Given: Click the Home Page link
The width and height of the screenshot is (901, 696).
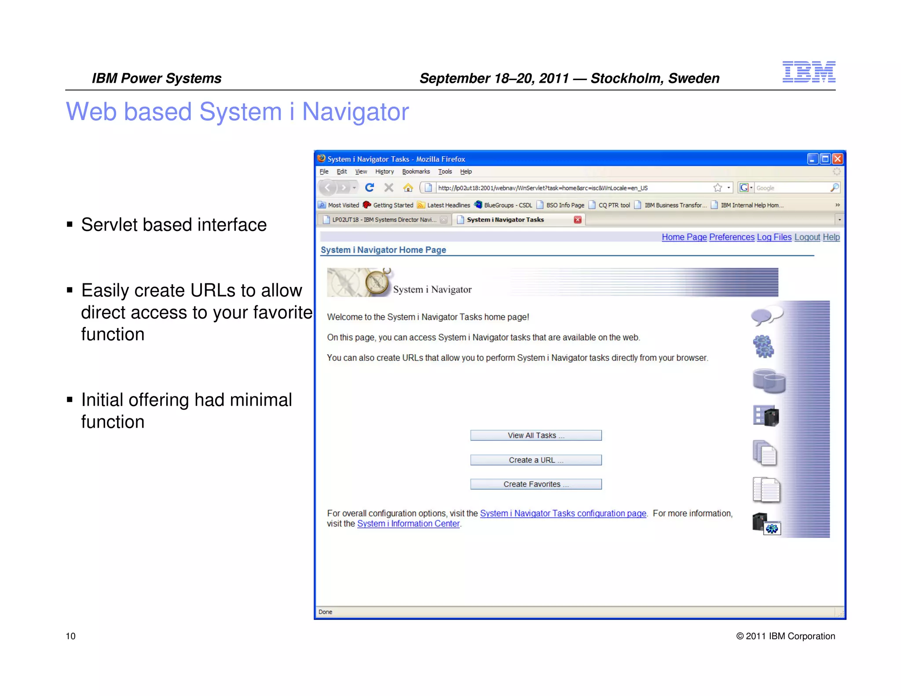Looking at the screenshot, I should pos(684,237).
